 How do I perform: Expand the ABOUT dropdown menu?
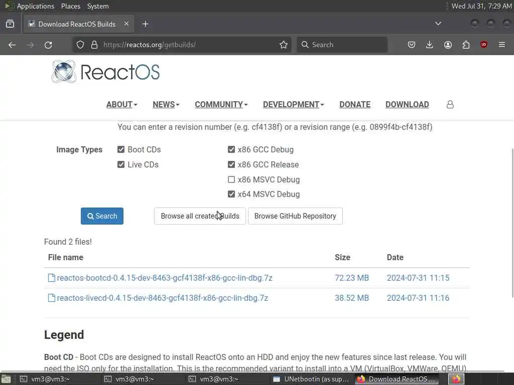[121, 104]
